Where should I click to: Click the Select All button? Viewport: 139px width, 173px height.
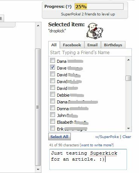tap(60, 137)
